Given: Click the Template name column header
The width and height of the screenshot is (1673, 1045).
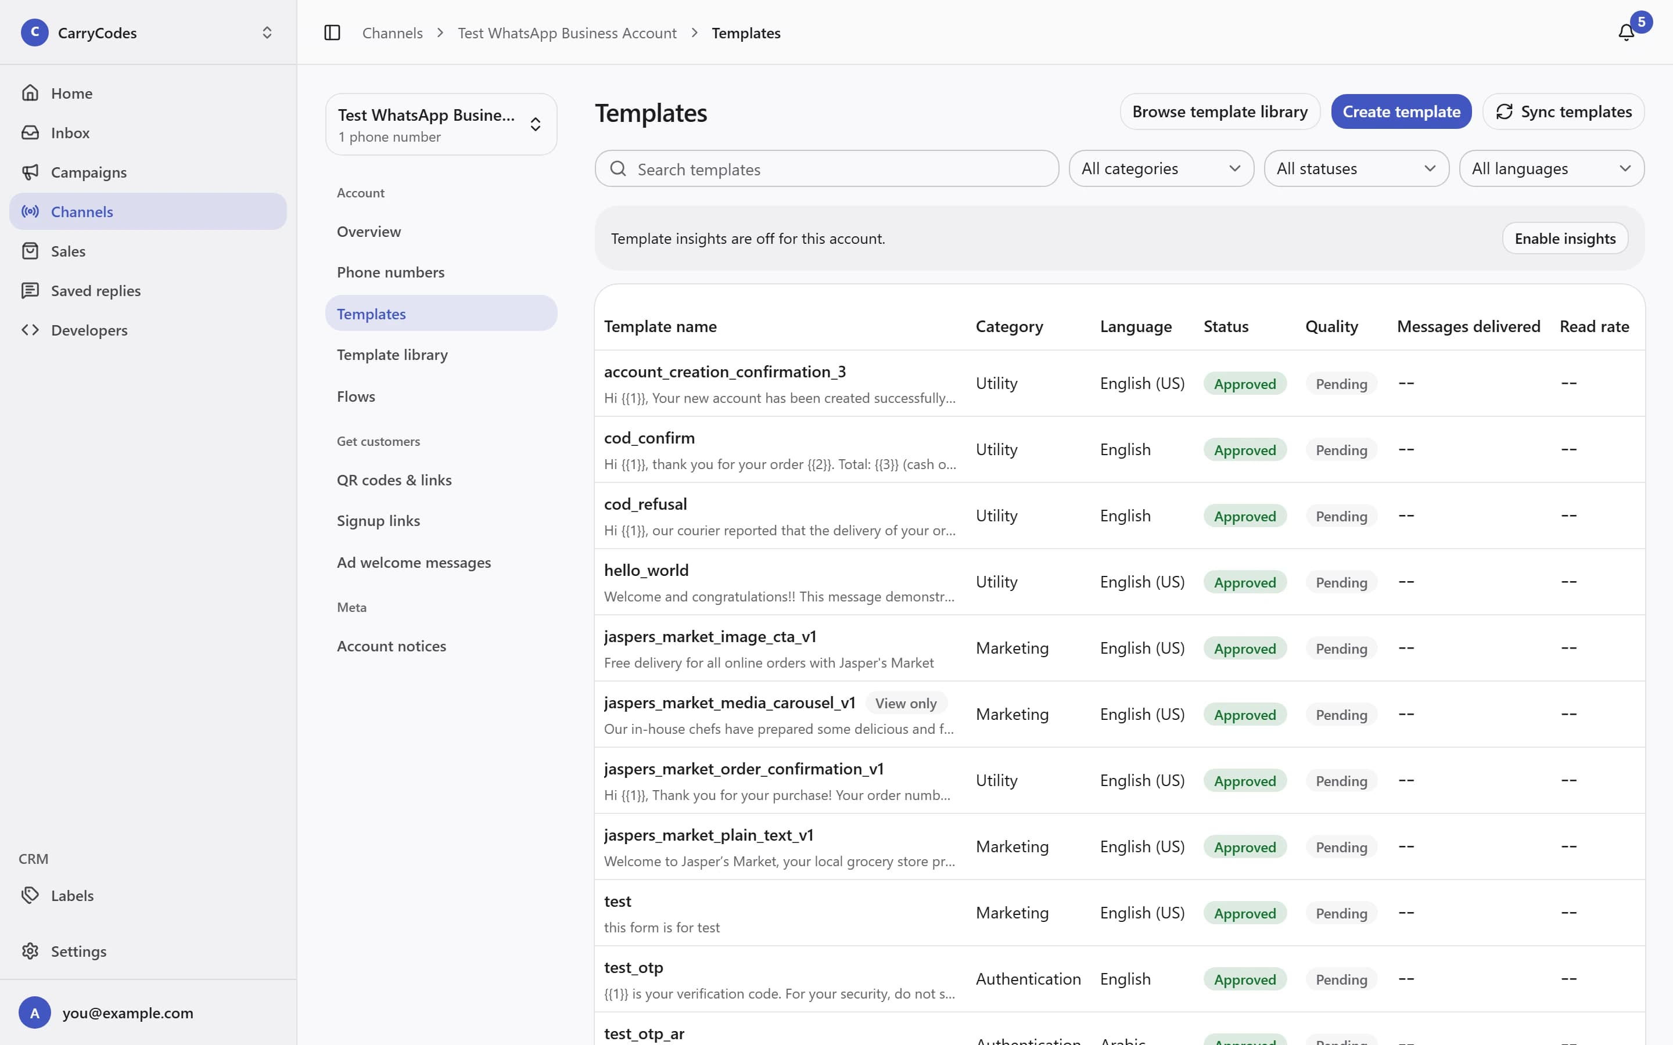Looking at the screenshot, I should pos(659,326).
